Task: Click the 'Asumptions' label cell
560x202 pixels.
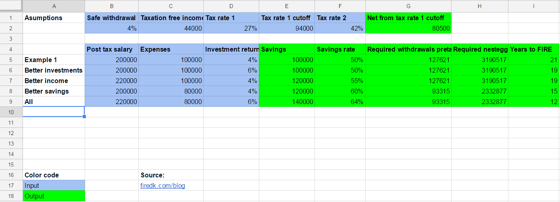Action: (x=54, y=18)
